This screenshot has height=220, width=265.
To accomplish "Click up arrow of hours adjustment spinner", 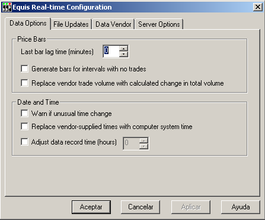I will point(144,141).
